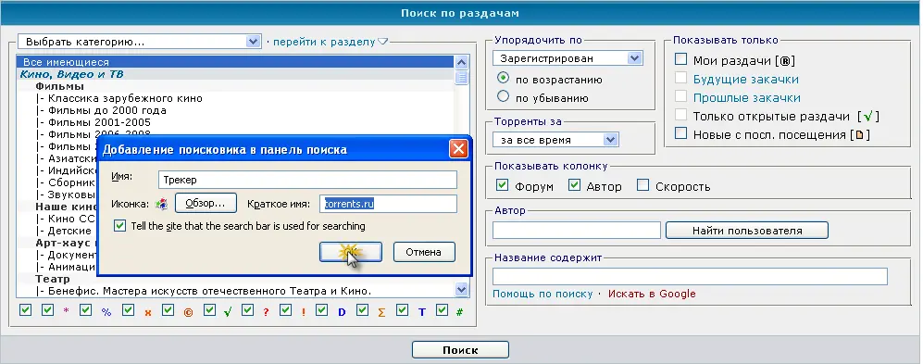
Task: Open the Искать в Google link
Action: 652,294
